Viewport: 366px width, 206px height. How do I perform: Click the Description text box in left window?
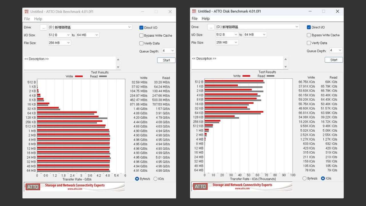[x=70, y=63]
